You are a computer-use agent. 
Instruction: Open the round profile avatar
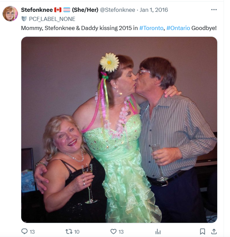pos(10,13)
